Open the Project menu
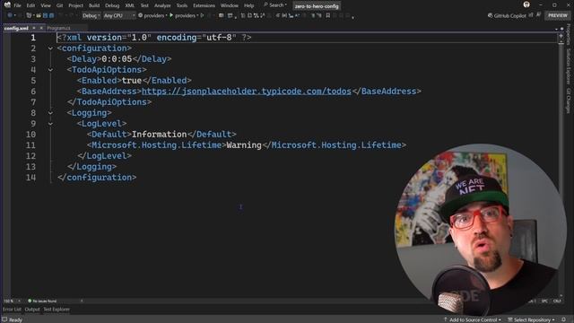 [x=75, y=5]
